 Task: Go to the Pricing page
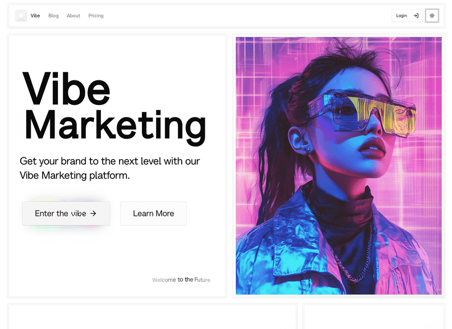96,16
